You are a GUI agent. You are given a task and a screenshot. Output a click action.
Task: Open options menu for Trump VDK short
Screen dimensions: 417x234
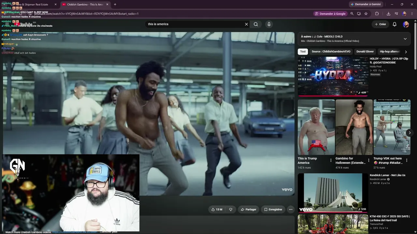coord(407,161)
